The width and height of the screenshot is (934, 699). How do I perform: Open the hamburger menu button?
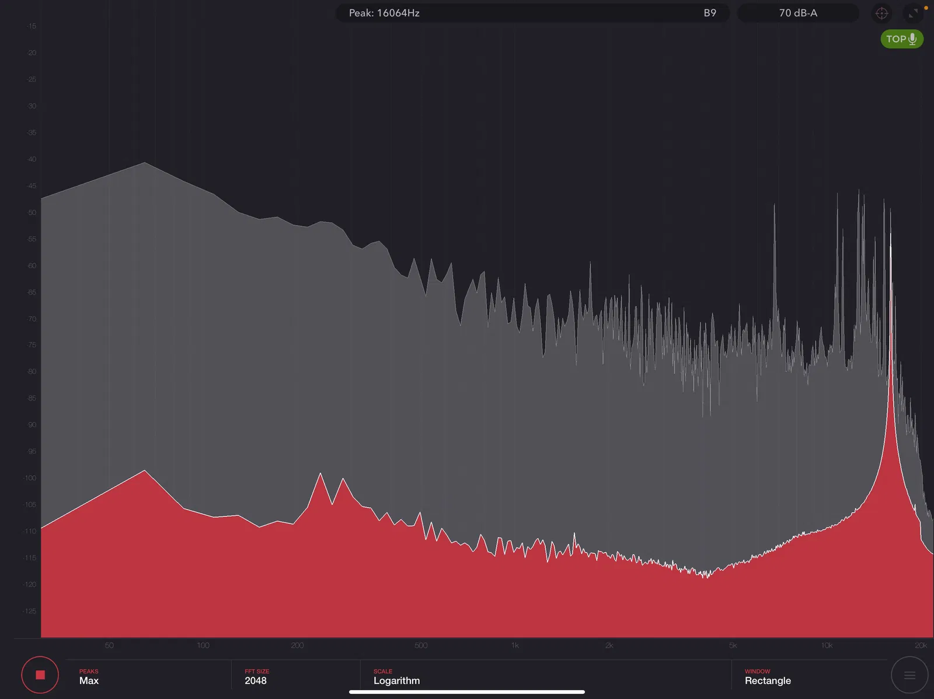(x=909, y=675)
